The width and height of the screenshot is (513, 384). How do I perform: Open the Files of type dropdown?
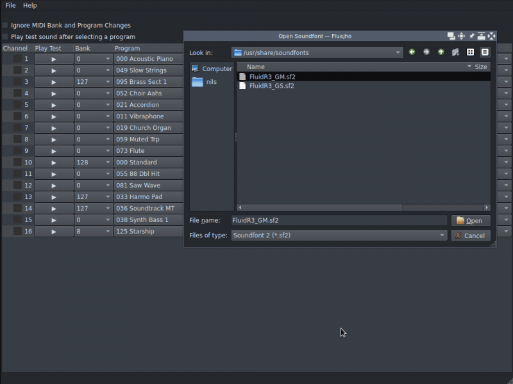click(339, 236)
